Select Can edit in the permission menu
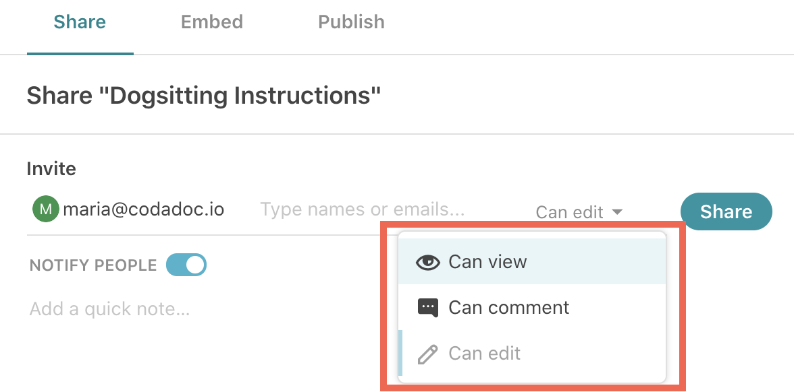Image resolution: width=794 pixels, height=392 pixels. tap(485, 354)
